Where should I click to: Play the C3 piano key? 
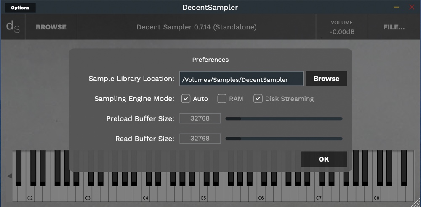click(x=87, y=194)
